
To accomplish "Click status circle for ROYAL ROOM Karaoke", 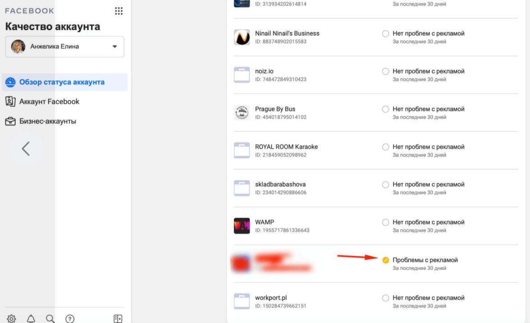I will click(x=385, y=147).
